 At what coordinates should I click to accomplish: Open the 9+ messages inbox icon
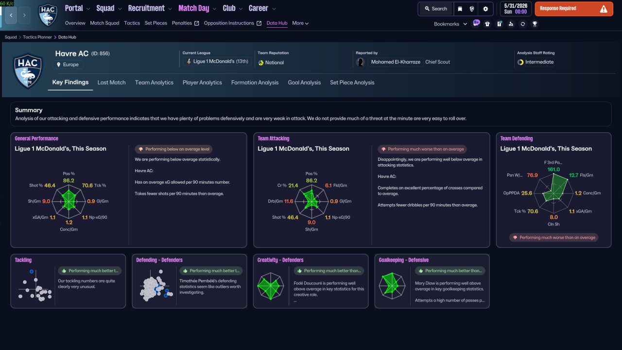(x=477, y=23)
